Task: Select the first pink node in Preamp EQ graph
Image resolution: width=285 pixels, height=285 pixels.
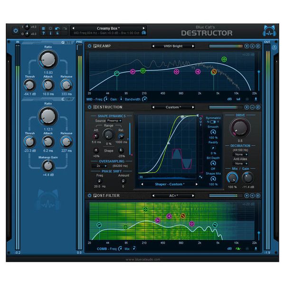Action: [x=133, y=72]
